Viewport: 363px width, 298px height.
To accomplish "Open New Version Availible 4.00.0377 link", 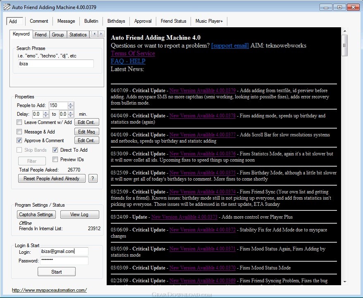I will [x=203, y=135].
